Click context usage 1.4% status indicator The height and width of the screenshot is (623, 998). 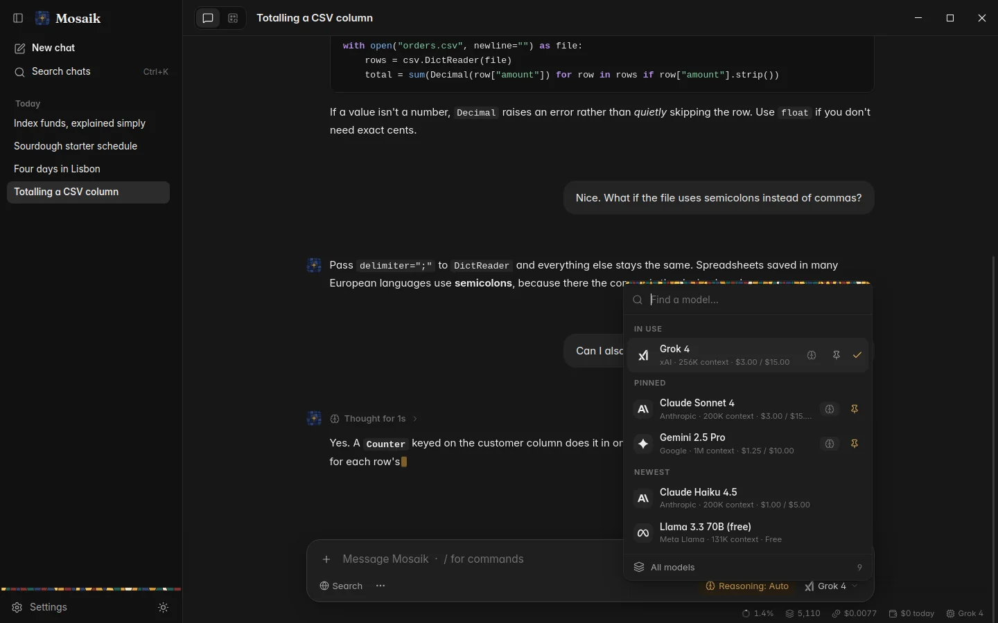(758, 613)
